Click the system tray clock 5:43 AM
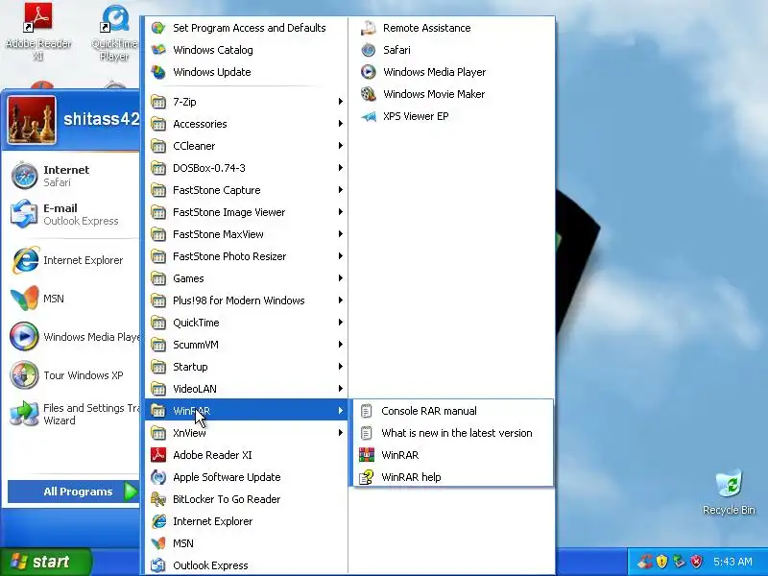Image resolution: width=768 pixels, height=576 pixels. [732, 562]
